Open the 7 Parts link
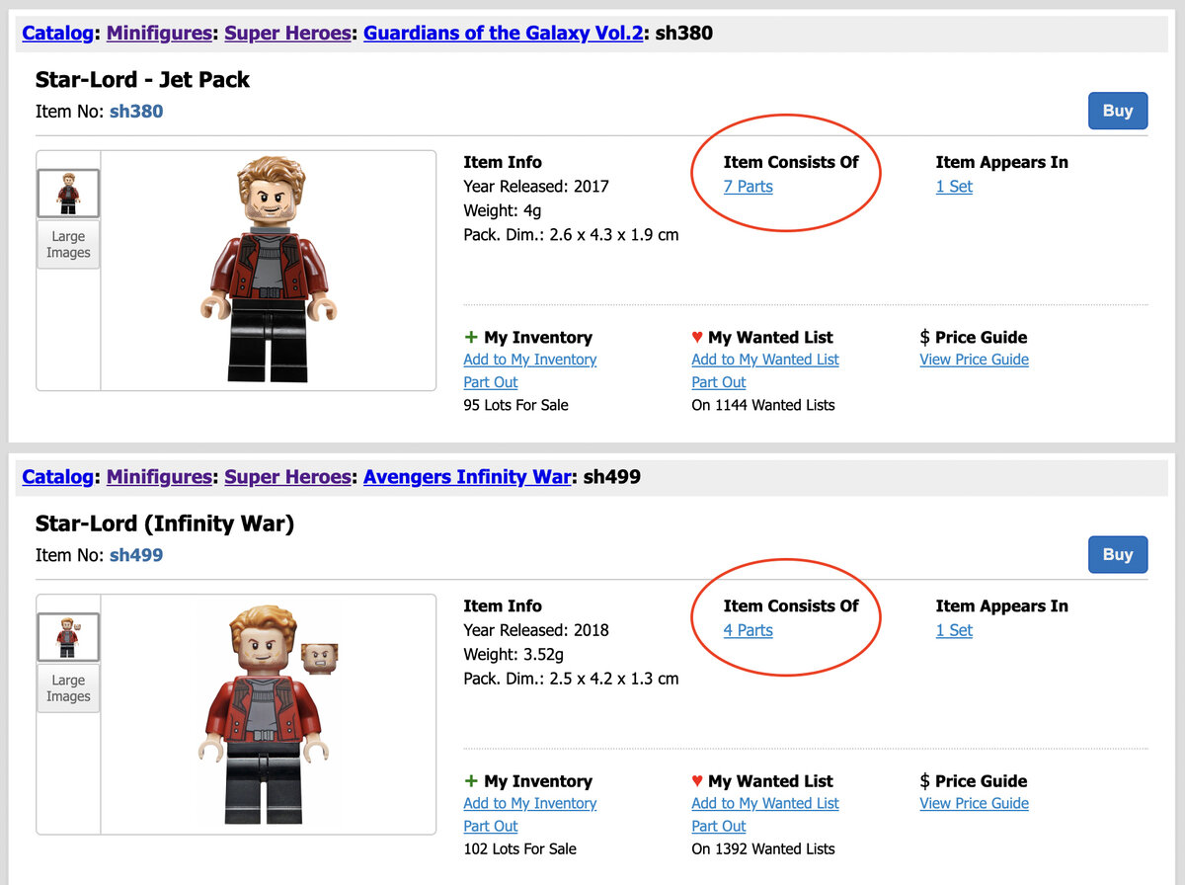Screen dimensions: 1185x885 tap(748, 187)
